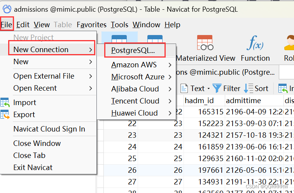
Task: Click cell with hadm_id 197661
Action: click(x=204, y=170)
